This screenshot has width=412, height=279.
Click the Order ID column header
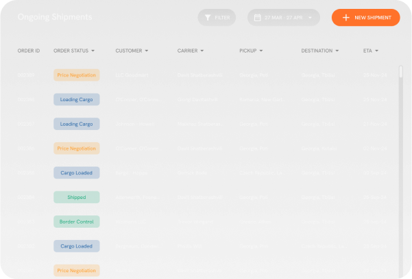pos(29,51)
